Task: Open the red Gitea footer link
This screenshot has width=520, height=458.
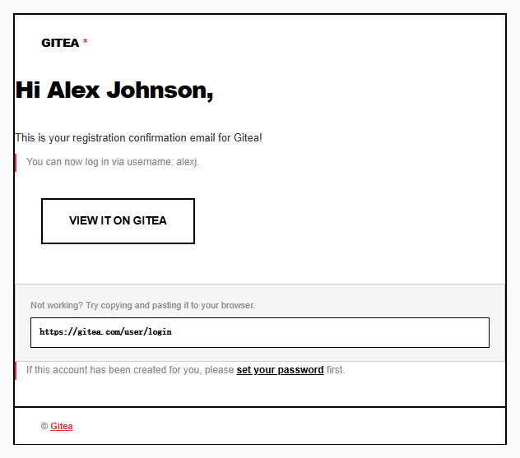Action: [62, 426]
